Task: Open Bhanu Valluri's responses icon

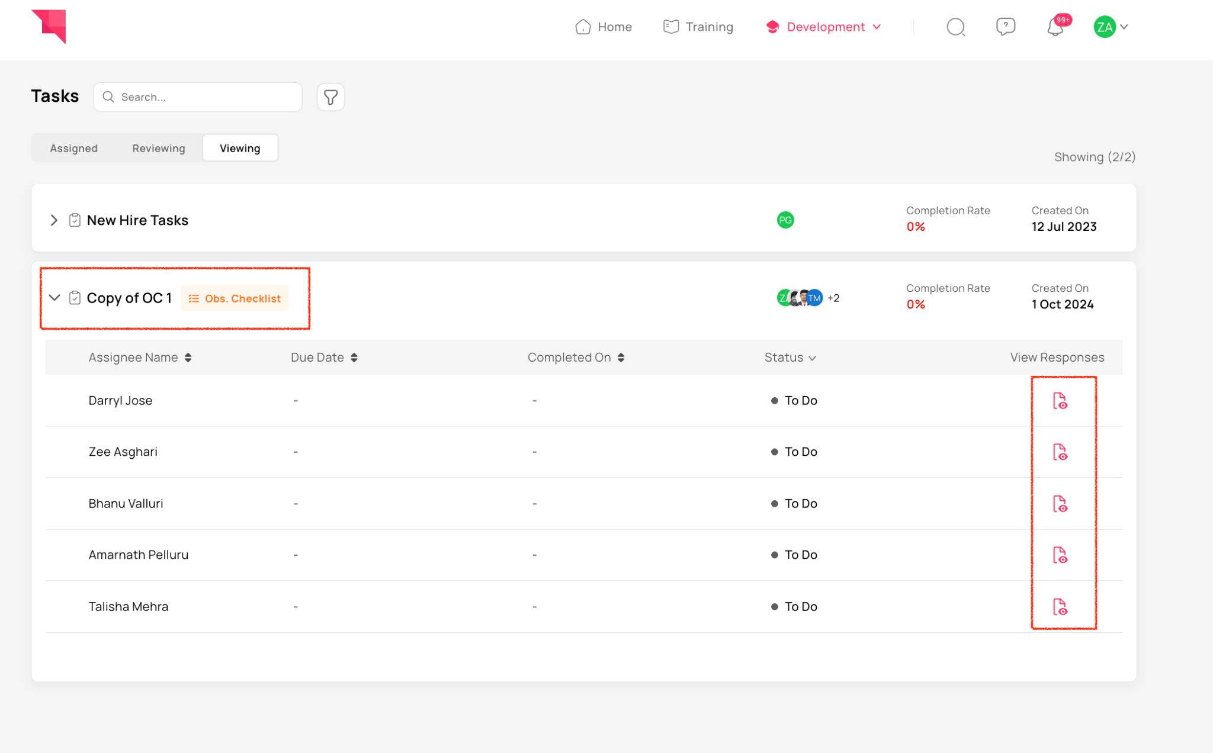Action: pyautogui.click(x=1060, y=504)
